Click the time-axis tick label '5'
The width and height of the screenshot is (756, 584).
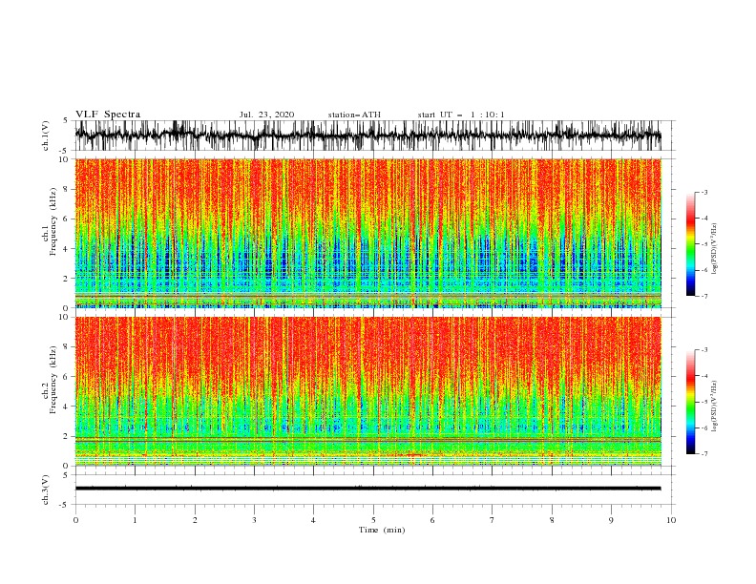(x=373, y=520)
